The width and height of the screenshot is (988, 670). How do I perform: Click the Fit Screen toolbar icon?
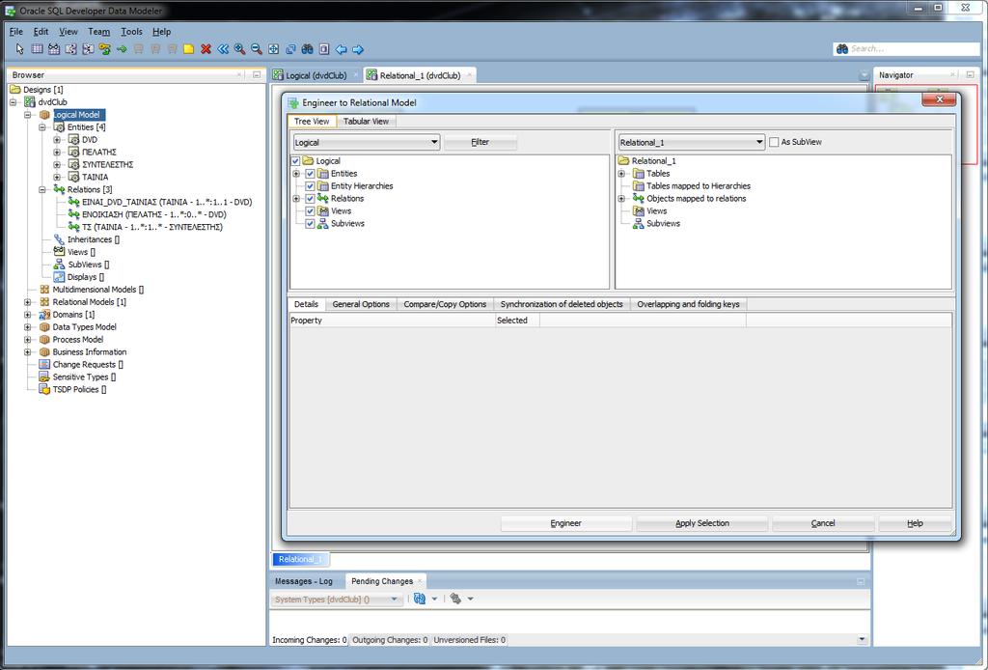(x=273, y=49)
